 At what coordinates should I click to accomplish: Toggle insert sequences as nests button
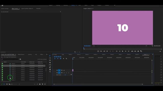click(x=55, y=59)
